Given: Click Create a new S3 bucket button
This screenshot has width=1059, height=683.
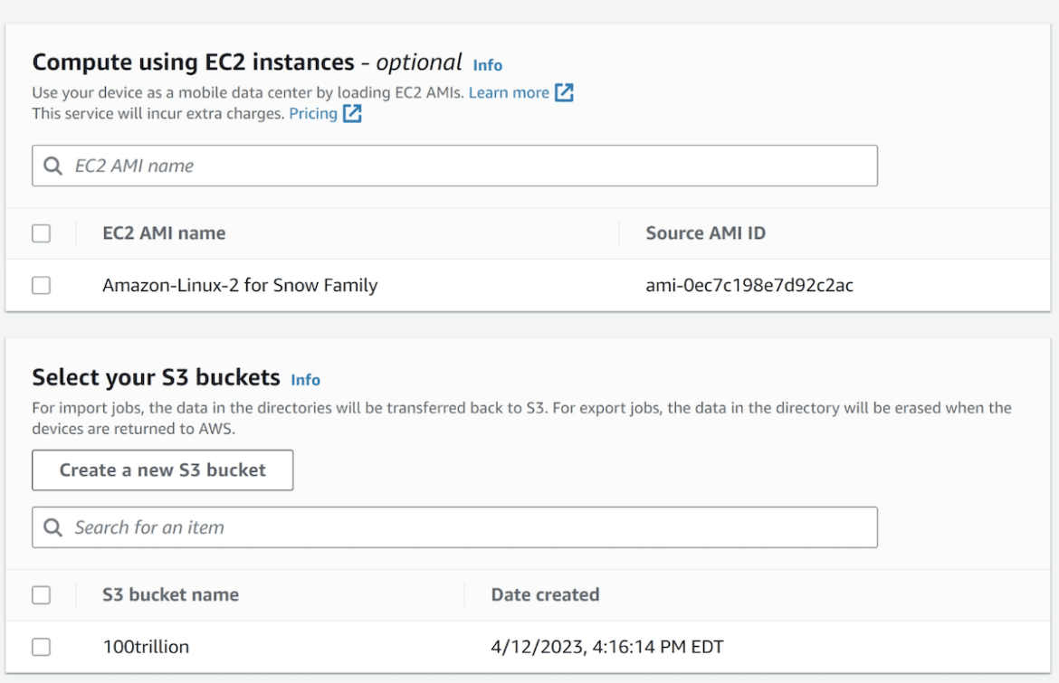Looking at the screenshot, I should pyautogui.click(x=163, y=470).
